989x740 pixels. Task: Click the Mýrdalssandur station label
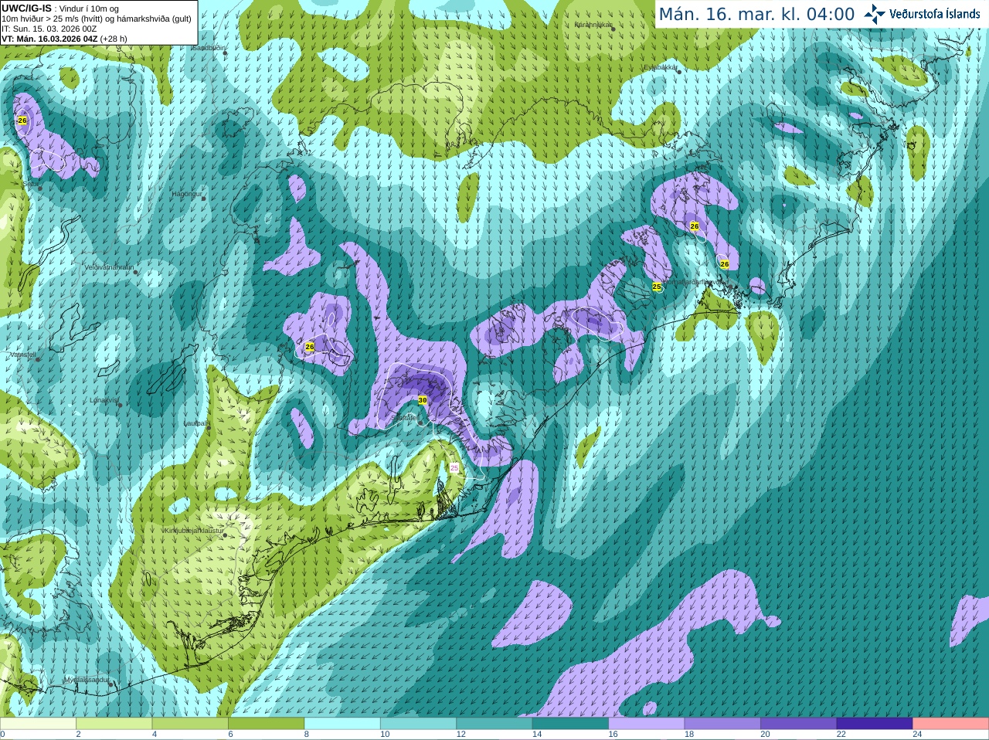pos(86,680)
